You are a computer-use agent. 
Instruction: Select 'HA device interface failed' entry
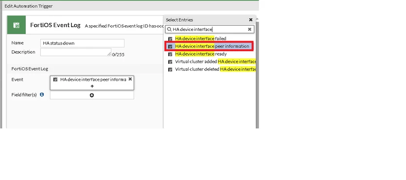pyautogui.click(x=210, y=39)
